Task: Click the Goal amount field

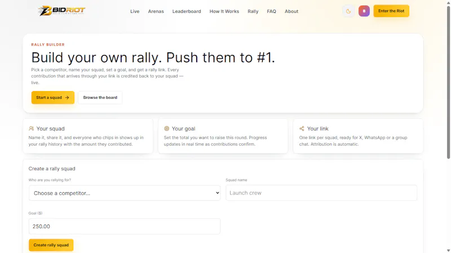Action: [x=125, y=227]
